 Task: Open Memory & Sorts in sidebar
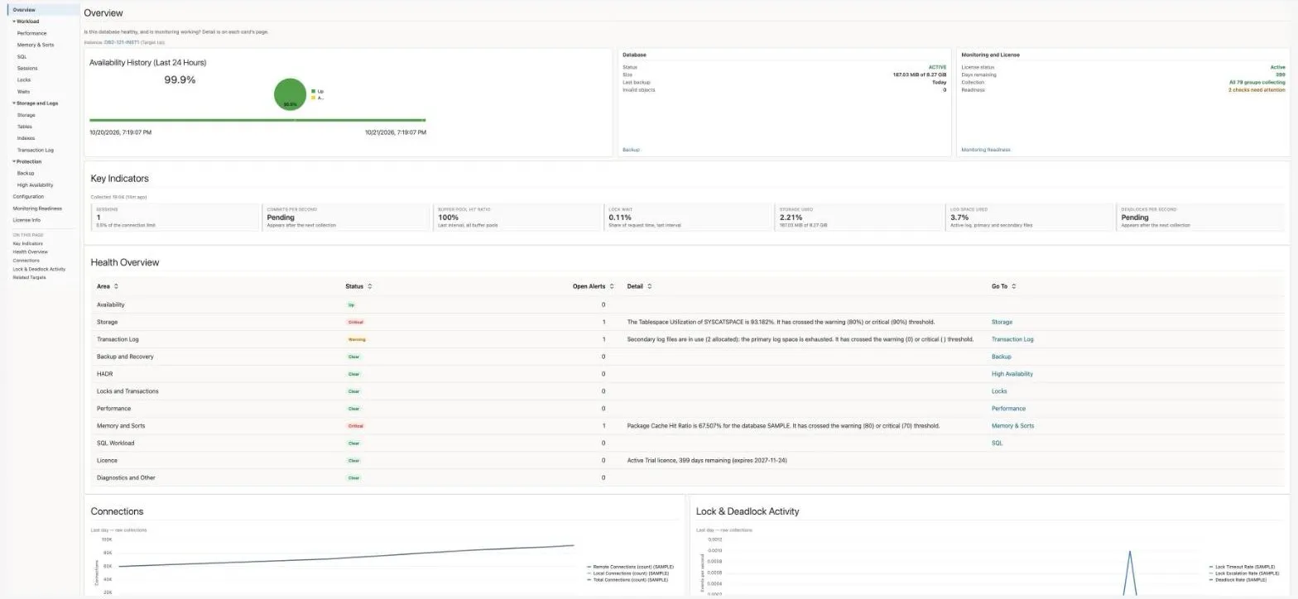pyautogui.click(x=36, y=45)
